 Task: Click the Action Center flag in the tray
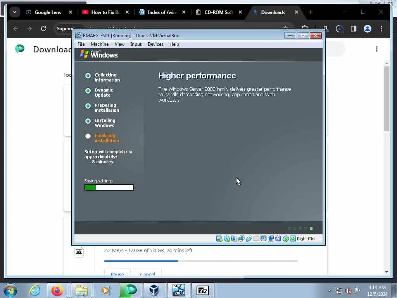pyautogui.click(x=358, y=290)
